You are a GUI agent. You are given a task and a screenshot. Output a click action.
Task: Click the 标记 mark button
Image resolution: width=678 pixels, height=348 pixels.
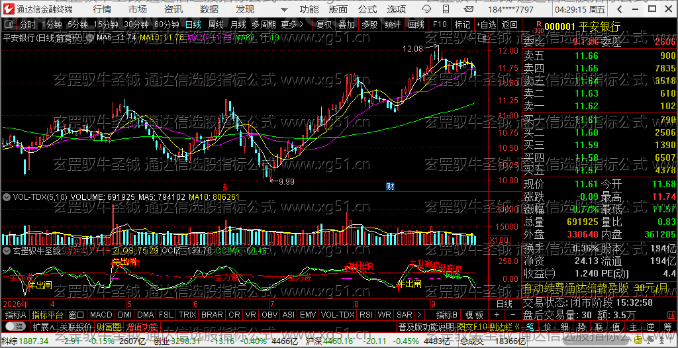pos(463,24)
